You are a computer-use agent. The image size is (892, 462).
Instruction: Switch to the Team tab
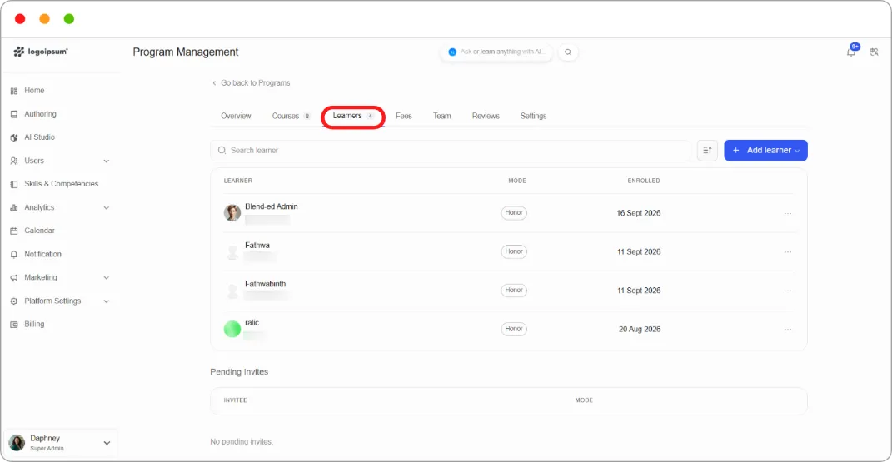click(x=442, y=116)
